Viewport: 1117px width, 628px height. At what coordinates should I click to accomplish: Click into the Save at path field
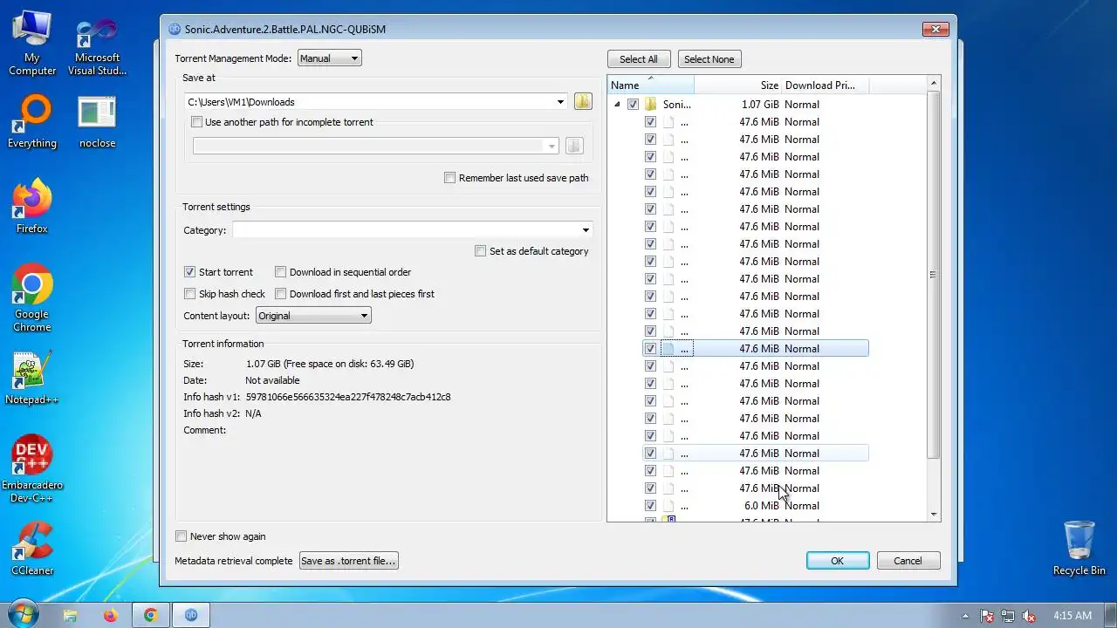click(370, 102)
